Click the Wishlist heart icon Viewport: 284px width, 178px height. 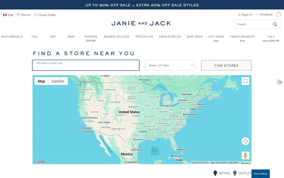click(257, 15)
